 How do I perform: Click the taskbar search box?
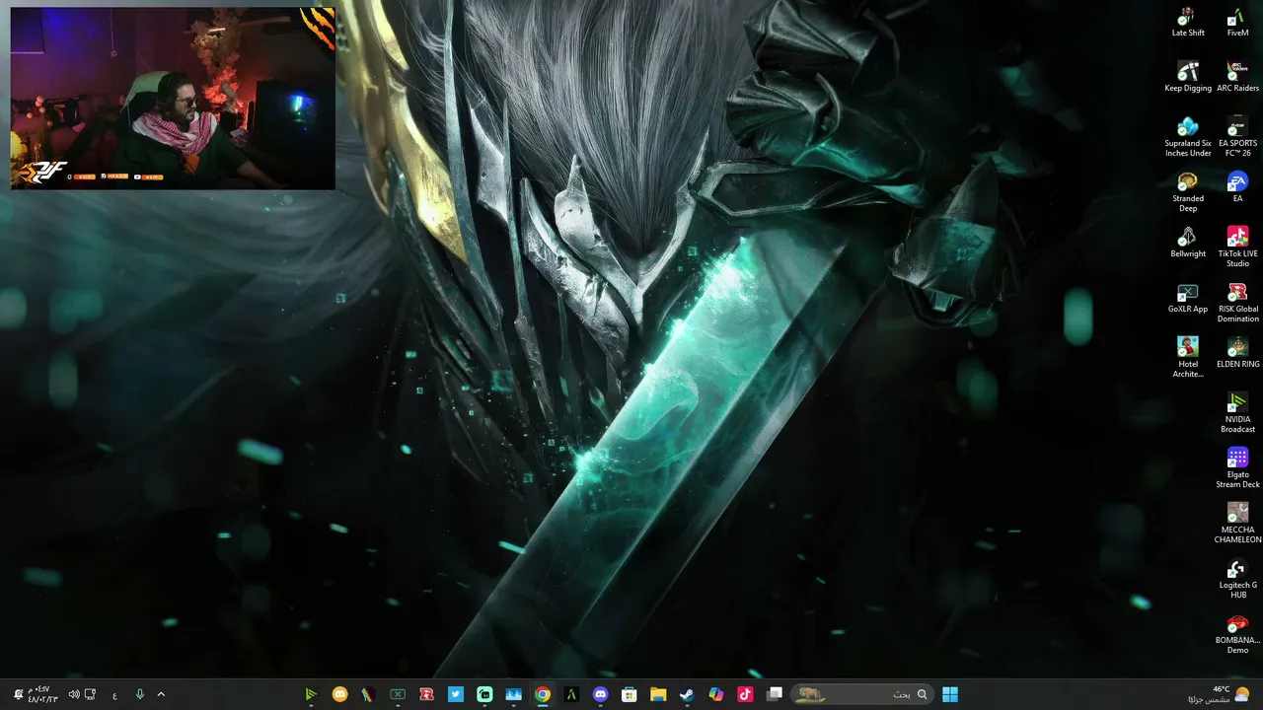tap(861, 694)
